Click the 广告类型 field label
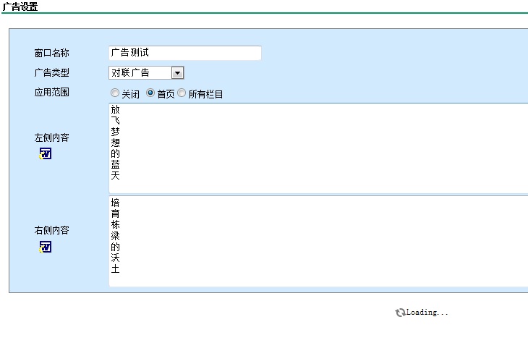 pos(51,72)
